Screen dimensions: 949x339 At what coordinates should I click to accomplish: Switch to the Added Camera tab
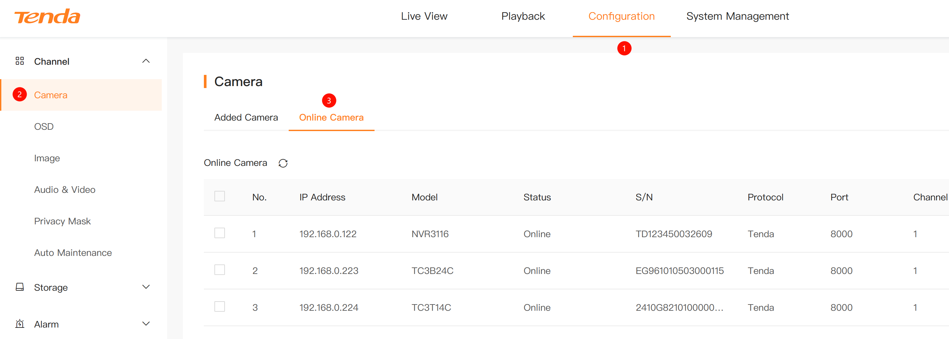(246, 117)
